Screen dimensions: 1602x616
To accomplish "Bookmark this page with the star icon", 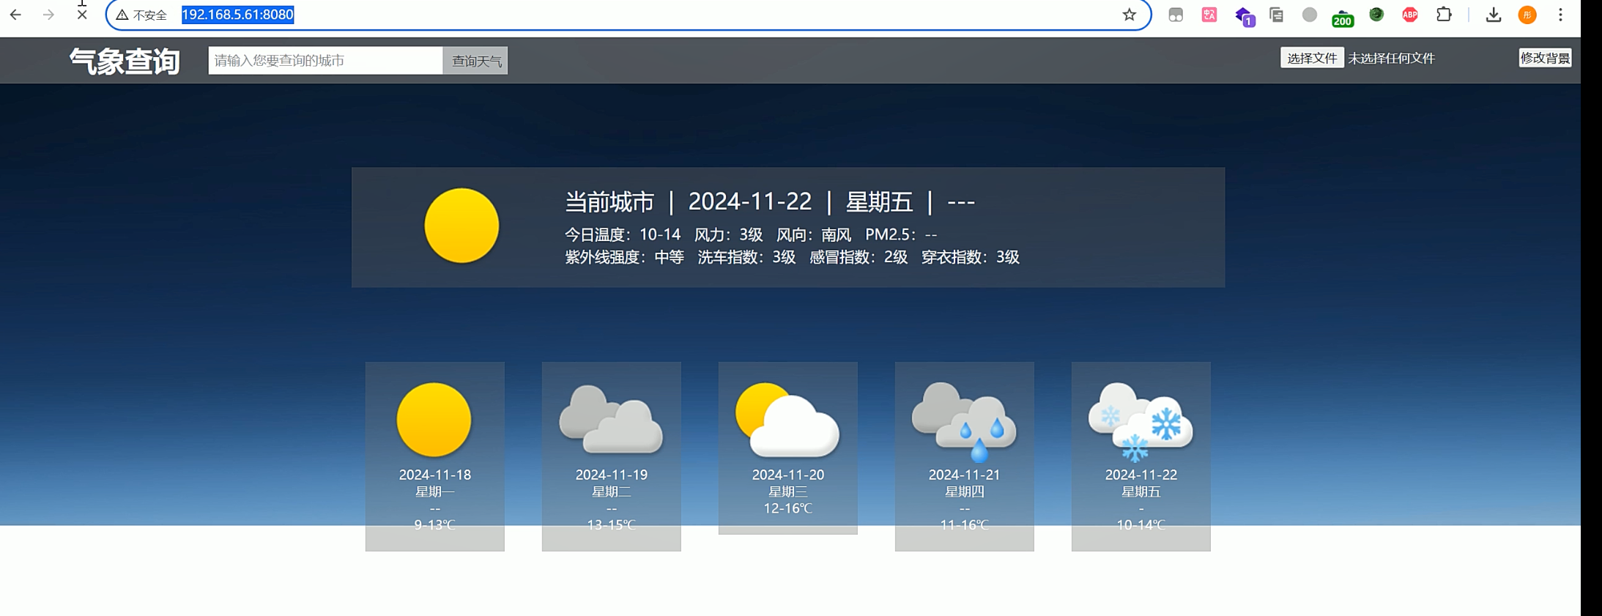I will tap(1130, 15).
